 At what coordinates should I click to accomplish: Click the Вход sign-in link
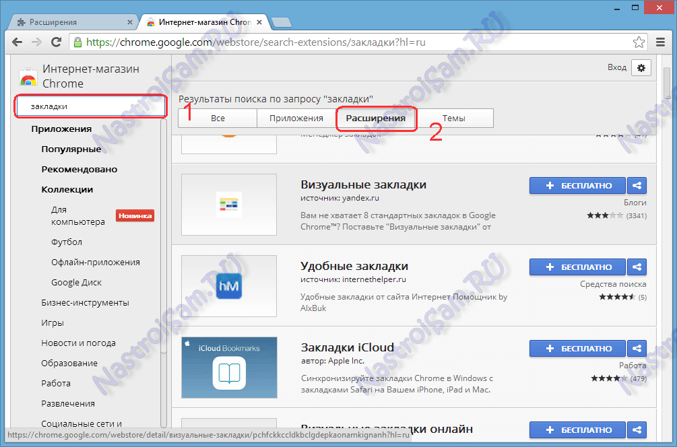click(617, 67)
